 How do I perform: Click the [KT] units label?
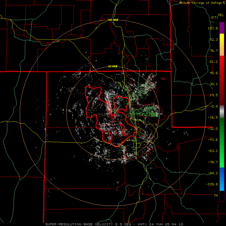(x=214, y=17)
